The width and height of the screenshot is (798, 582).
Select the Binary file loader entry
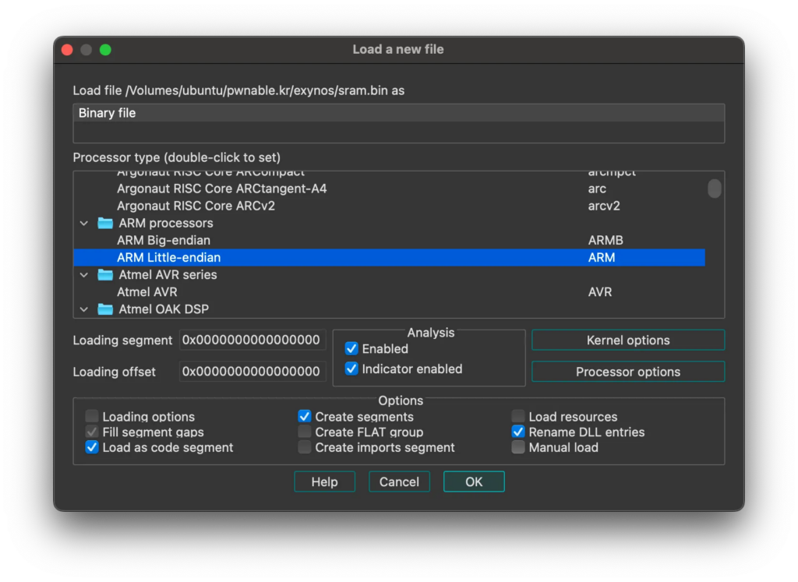point(399,113)
